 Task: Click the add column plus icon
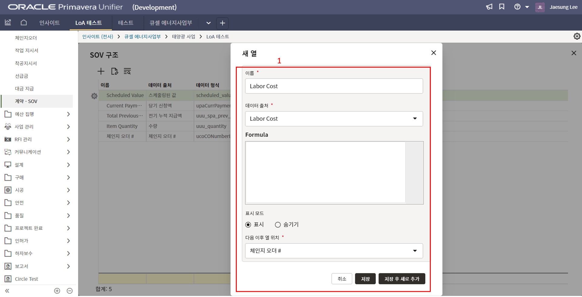click(101, 71)
